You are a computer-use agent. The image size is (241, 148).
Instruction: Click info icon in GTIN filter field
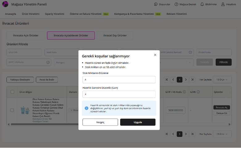190,52
